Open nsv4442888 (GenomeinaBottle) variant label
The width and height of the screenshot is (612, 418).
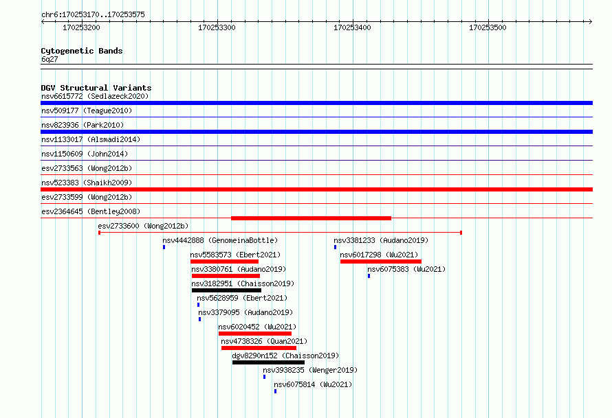tap(221, 240)
